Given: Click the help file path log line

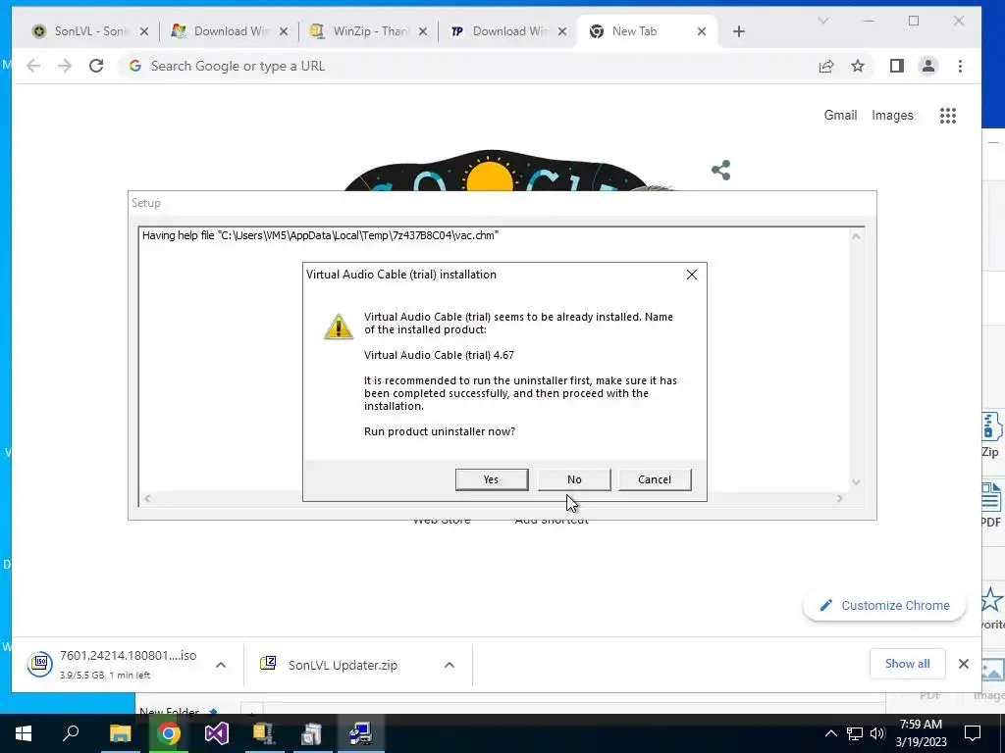Looking at the screenshot, I should pyautogui.click(x=321, y=235).
